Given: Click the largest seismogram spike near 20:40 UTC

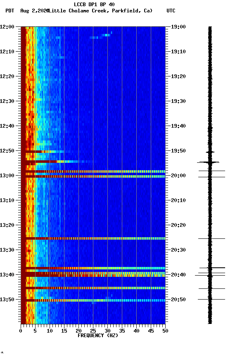Looking at the screenshot, I should coord(210,276).
